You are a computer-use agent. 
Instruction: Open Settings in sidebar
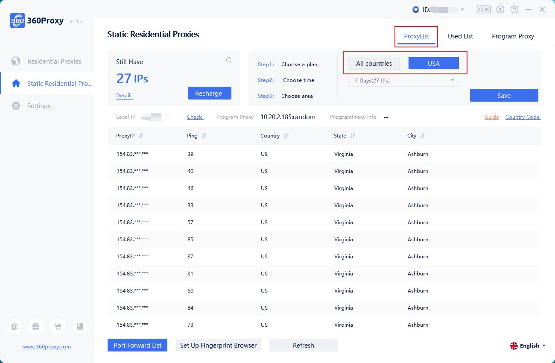(x=47, y=106)
